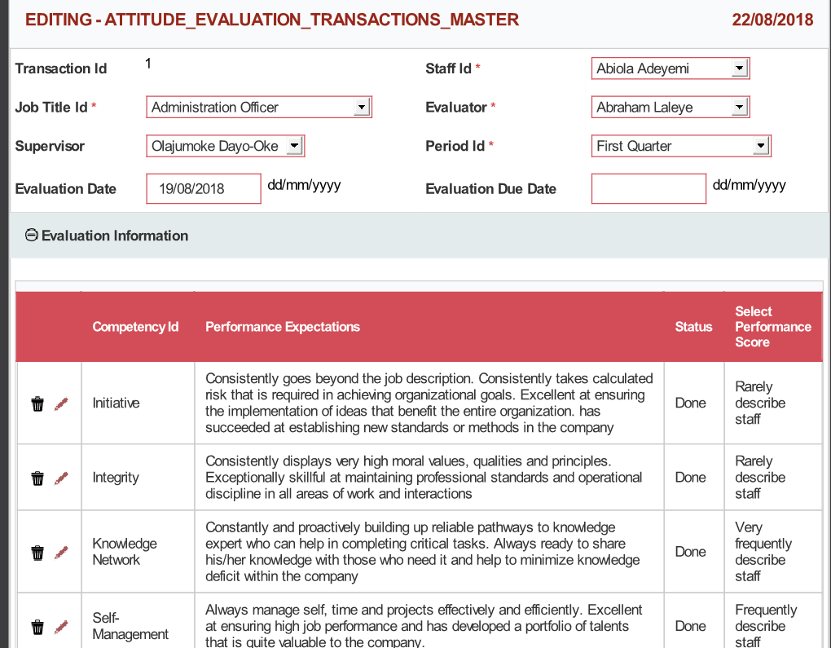Screen dimensions: 831x648
Task: Edit the Integrity row with pencil icon
Action: tap(61, 478)
